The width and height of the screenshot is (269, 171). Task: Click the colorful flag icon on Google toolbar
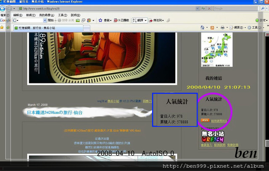[89, 21]
